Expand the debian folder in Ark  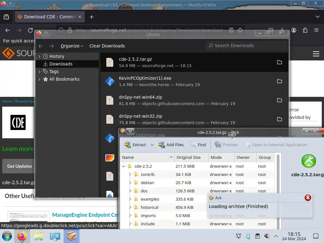[x=130, y=183]
